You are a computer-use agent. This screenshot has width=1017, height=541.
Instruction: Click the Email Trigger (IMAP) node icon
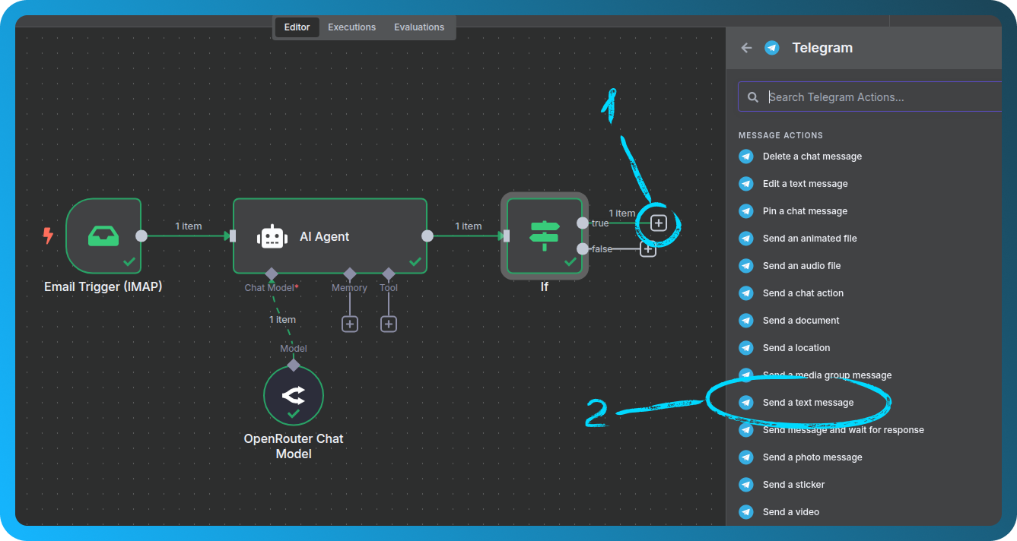103,236
